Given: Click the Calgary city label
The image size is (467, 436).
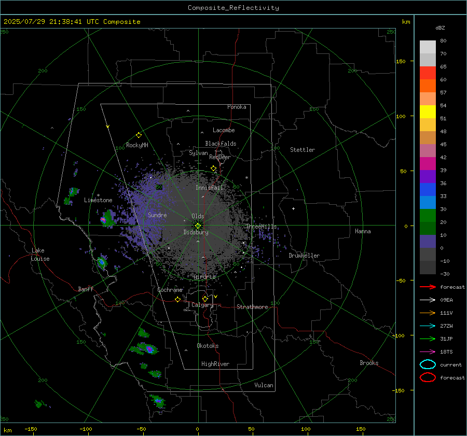Looking at the screenshot, I should point(202,305).
